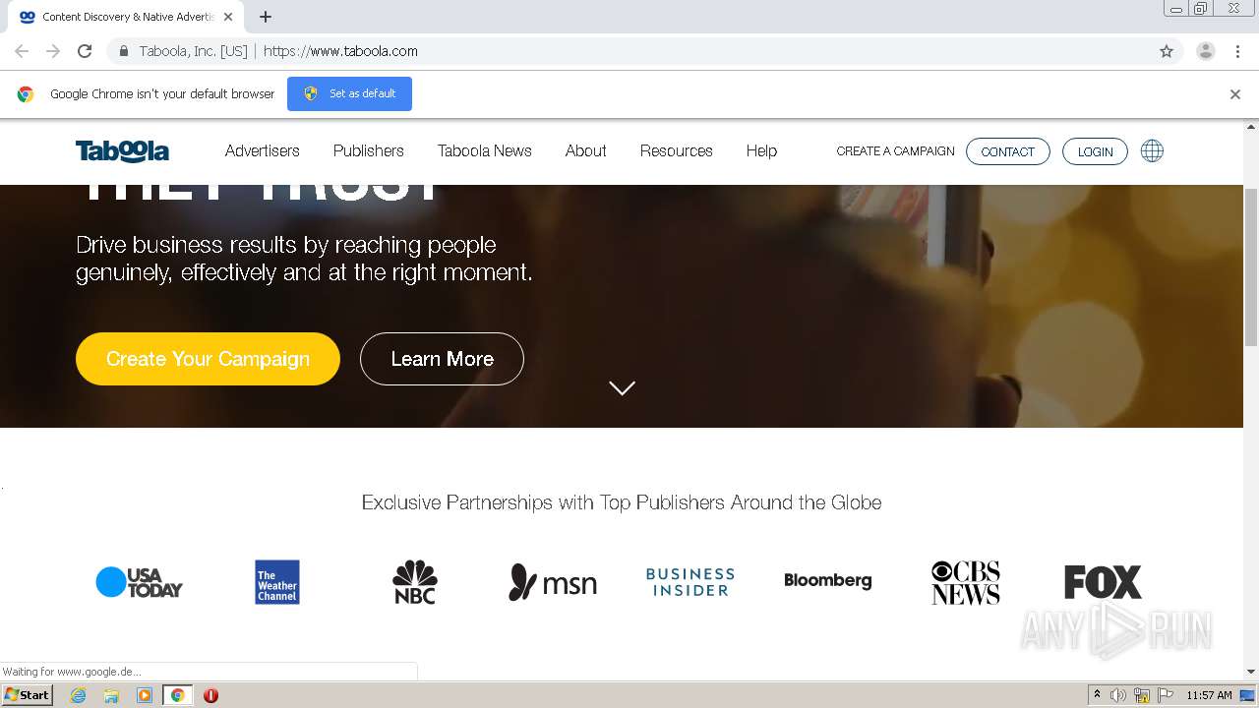Viewport: 1259px width, 708px height.
Task: Click the msn logo
Action: pyautogui.click(x=553, y=582)
